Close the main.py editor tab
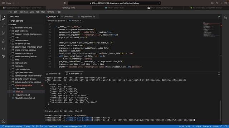The image size is (229, 128). point(58,17)
